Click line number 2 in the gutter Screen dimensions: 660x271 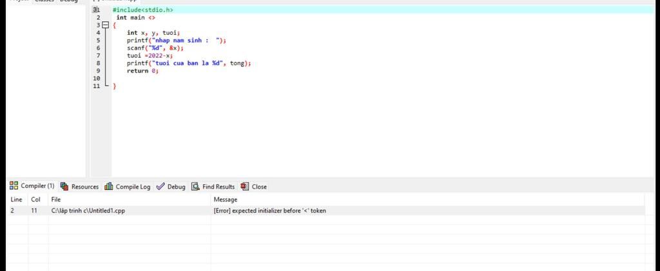[x=98, y=17]
